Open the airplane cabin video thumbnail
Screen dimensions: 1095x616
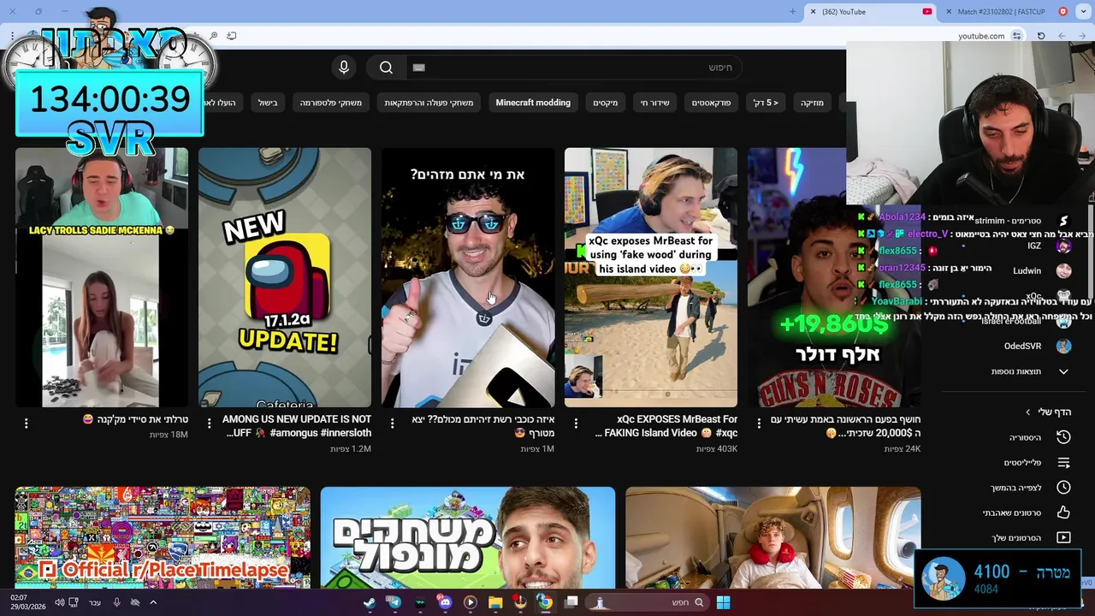tap(773, 537)
